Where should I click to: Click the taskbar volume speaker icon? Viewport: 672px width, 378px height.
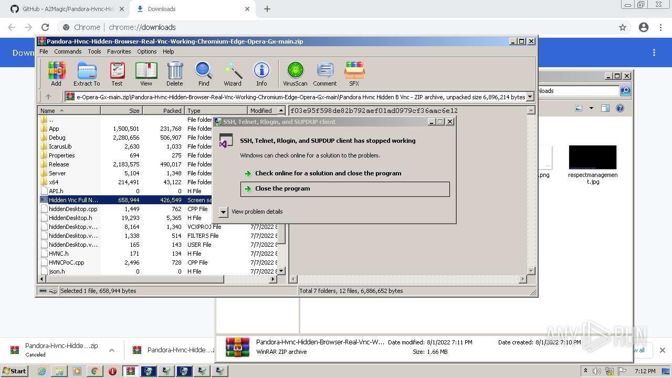596,371
